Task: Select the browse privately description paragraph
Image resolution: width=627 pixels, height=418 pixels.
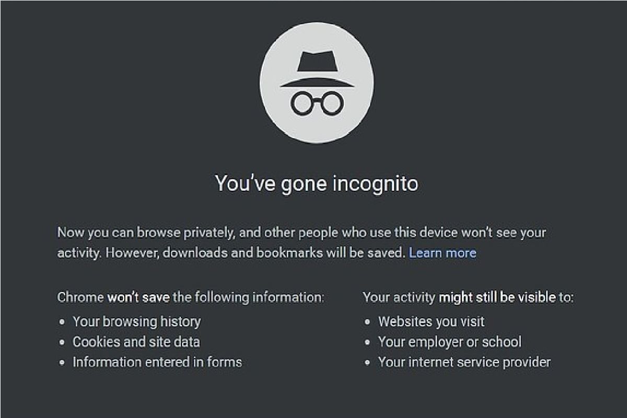Action: click(301, 242)
